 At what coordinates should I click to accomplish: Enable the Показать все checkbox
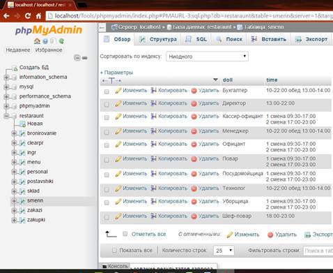(x=114, y=251)
